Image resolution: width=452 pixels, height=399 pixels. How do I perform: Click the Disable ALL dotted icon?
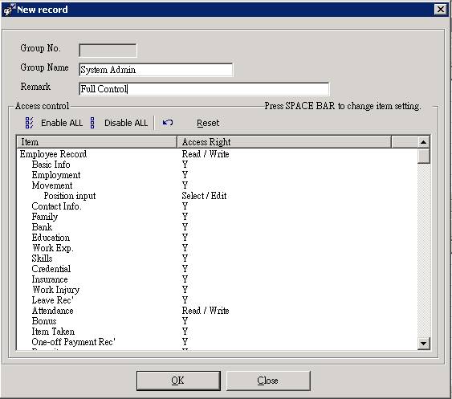click(x=92, y=123)
